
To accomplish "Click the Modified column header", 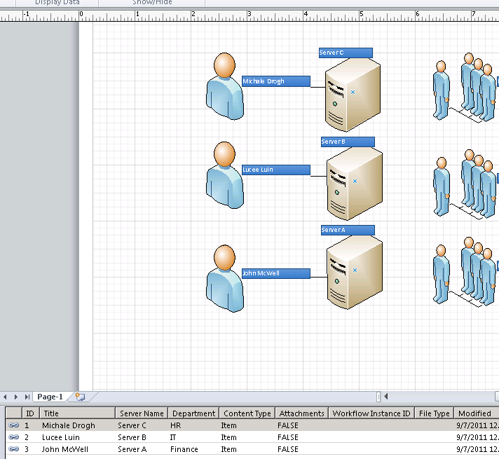I will (477, 413).
